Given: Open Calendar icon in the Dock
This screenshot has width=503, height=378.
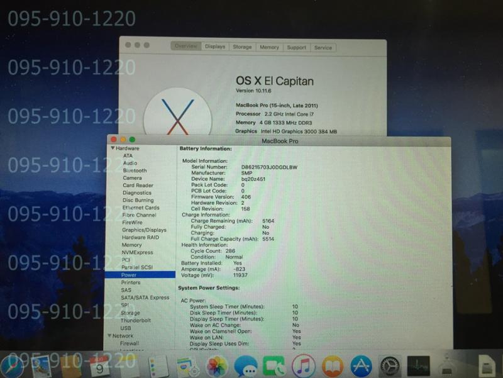Looking at the screenshot, I should (x=99, y=365).
